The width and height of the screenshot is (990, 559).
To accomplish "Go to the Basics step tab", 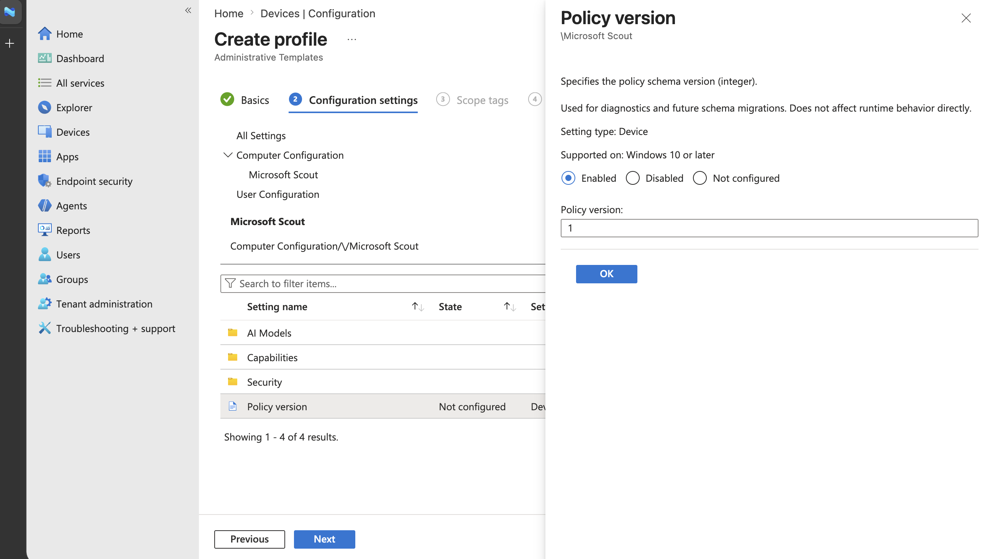I will pyautogui.click(x=245, y=100).
